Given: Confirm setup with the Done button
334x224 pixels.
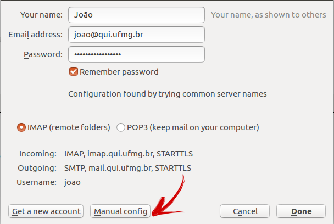Looking at the screenshot, I should point(301,211).
